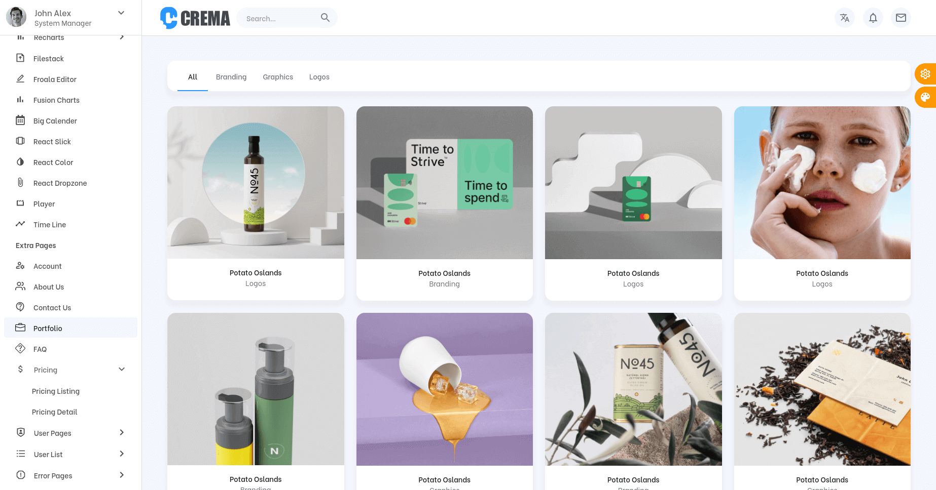936x490 pixels.
Task: Click the notification bell icon
Action: tap(873, 18)
